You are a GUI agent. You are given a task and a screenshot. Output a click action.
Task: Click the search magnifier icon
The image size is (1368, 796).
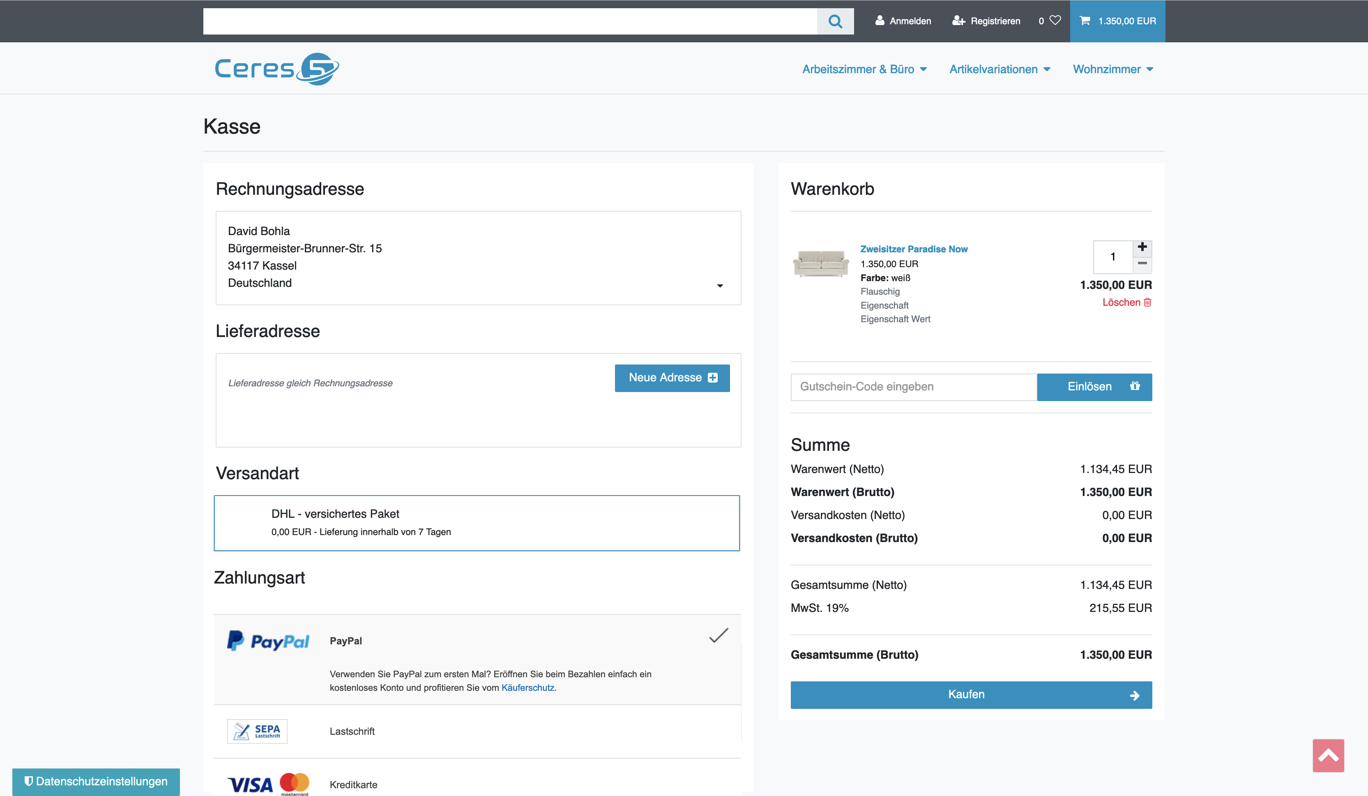[835, 21]
